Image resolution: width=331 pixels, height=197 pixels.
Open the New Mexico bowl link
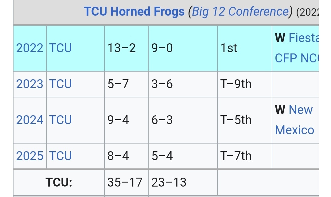tap(294, 120)
